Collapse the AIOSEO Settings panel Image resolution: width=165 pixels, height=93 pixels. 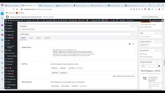coord(136,34)
